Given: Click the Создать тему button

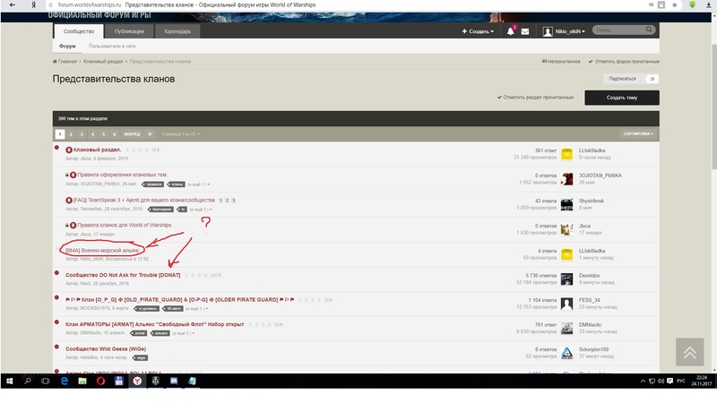Looking at the screenshot, I should [x=622, y=98].
